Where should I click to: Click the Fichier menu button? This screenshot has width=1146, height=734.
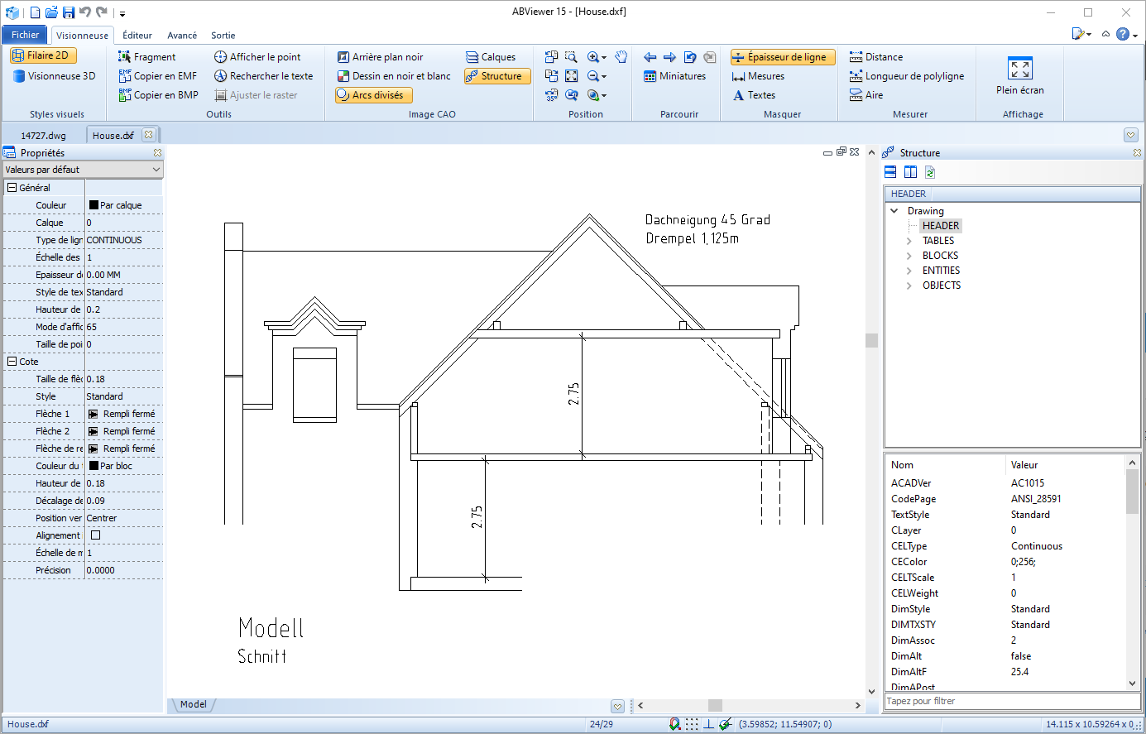[x=25, y=35]
